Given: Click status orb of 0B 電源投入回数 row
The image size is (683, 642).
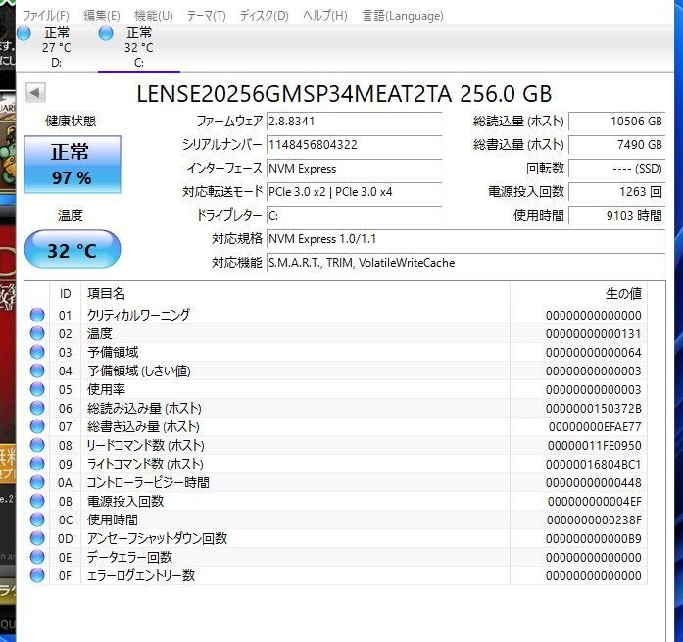Looking at the screenshot, I should [37, 501].
